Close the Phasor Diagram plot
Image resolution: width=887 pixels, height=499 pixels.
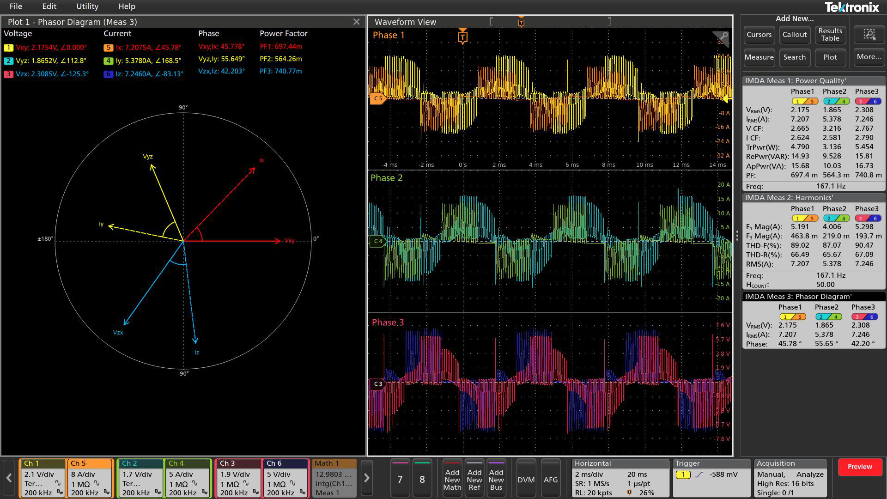click(x=356, y=22)
